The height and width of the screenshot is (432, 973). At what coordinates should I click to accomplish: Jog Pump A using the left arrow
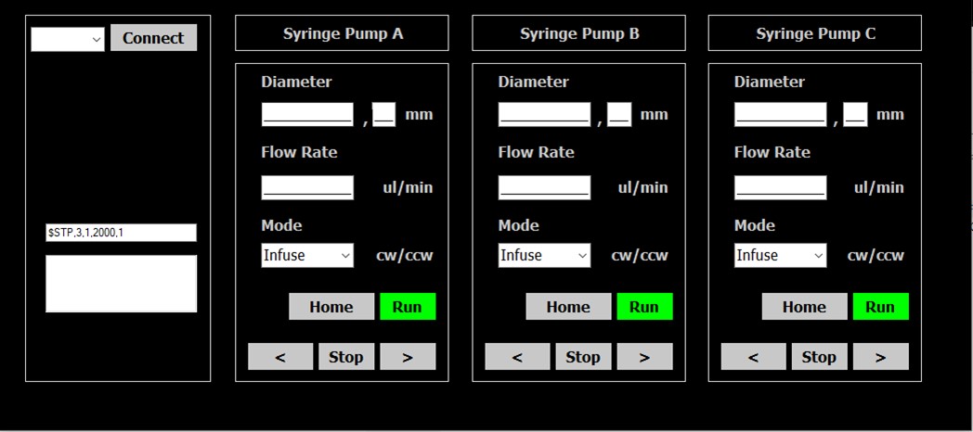pyautogui.click(x=280, y=357)
